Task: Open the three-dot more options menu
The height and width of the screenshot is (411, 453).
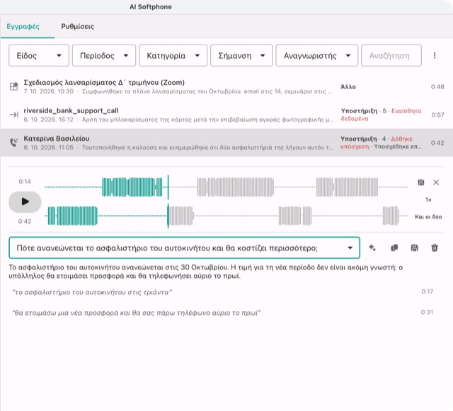Action: click(x=435, y=55)
